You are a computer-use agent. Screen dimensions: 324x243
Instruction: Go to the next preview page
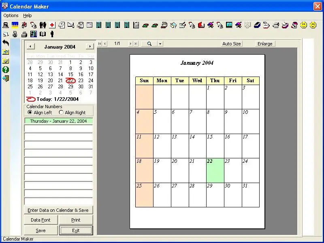[130, 44]
